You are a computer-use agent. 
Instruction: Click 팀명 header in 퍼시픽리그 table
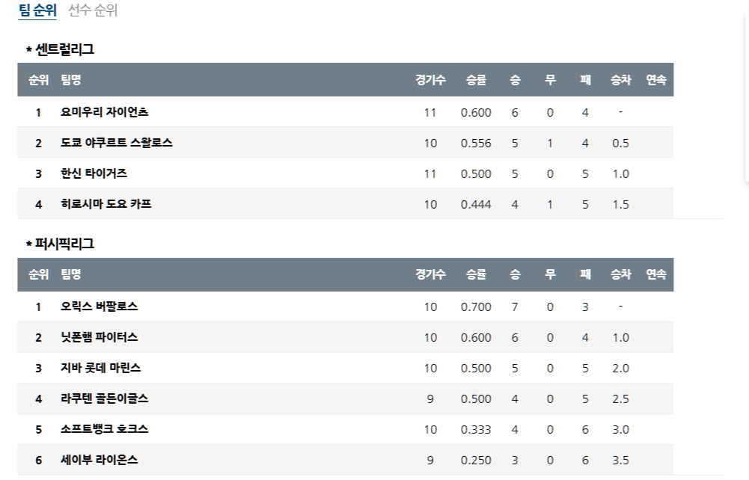tap(71, 274)
